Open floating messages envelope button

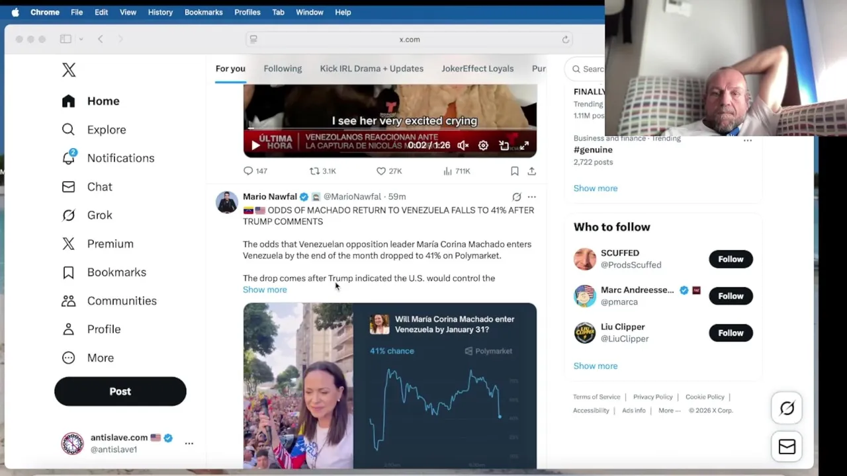(x=787, y=447)
